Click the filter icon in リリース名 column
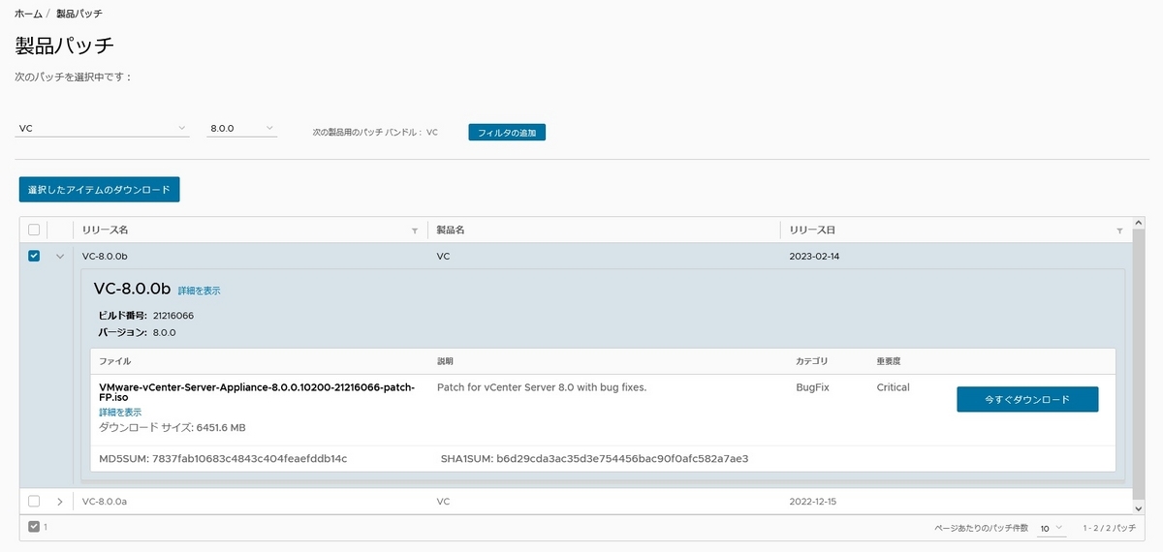 click(415, 230)
